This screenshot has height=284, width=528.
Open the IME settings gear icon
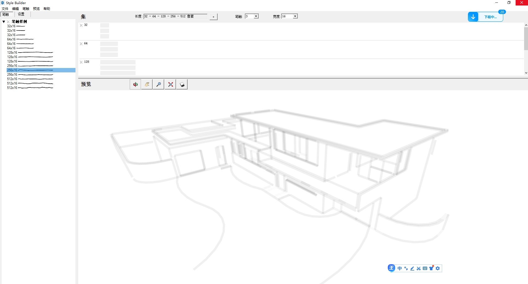pos(438,268)
